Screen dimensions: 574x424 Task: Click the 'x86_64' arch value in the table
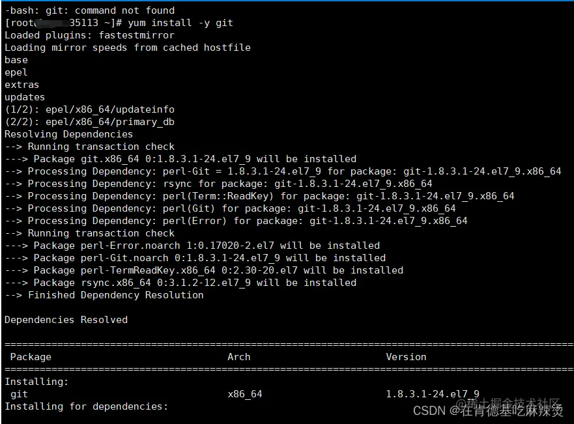coord(245,395)
